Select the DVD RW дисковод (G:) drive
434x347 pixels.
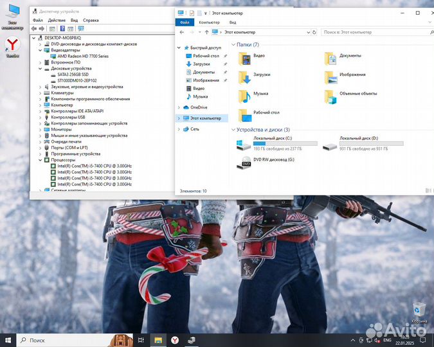click(x=246, y=163)
